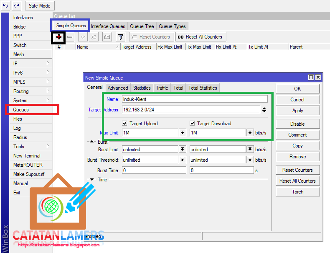This screenshot has width=330, height=253.
Task: Open upload Burst Threshold dropdown
Action: pyautogui.click(x=182, y=160)
